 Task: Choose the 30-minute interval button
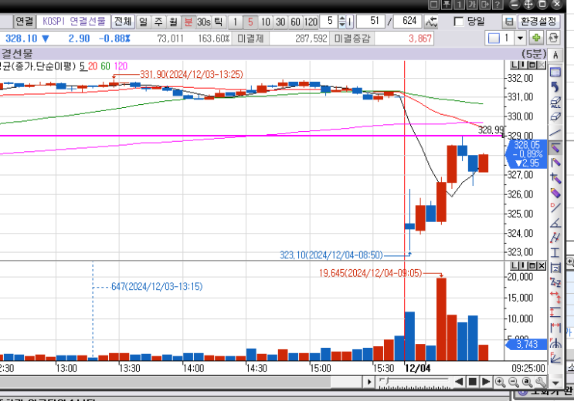coord(280,22)
